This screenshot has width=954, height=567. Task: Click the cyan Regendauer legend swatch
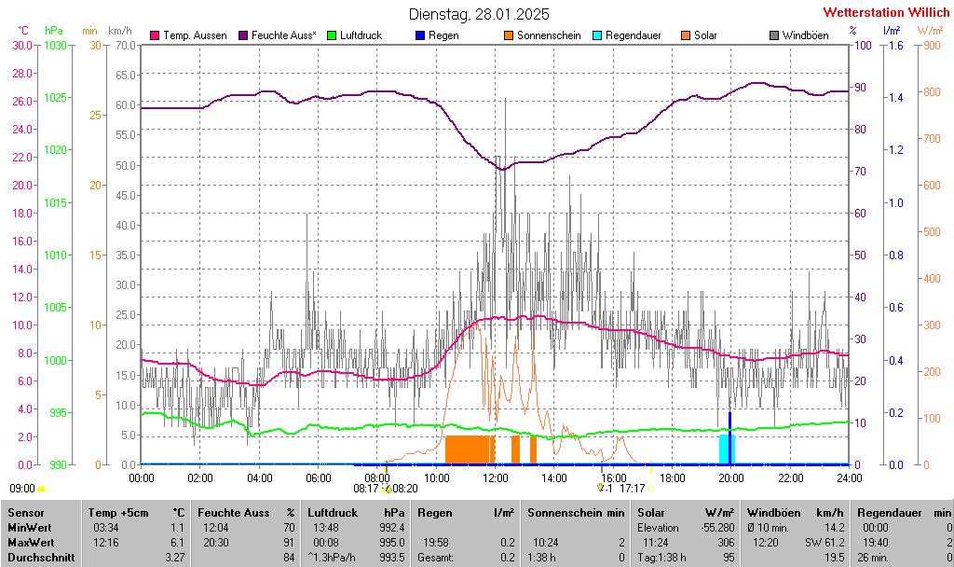[597, 35]
